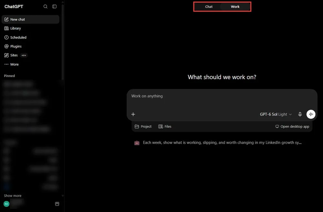Open the Plugins page

tap(30, 46)
